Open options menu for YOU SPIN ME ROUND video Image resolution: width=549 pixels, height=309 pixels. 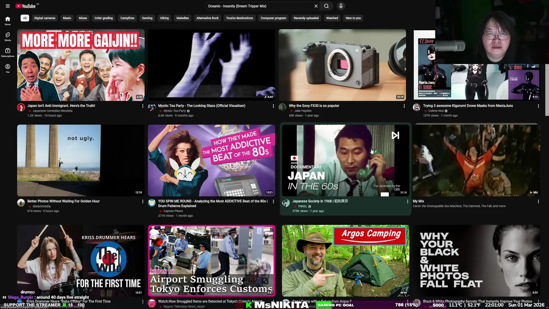pyautogui.click(x=273, y=201)
